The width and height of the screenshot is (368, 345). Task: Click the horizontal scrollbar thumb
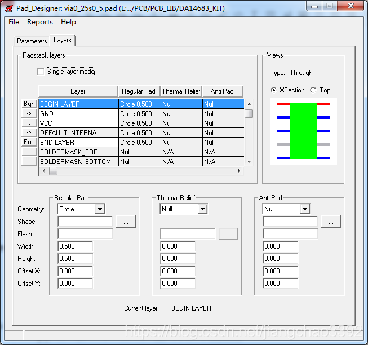click(x=53, y=171)
